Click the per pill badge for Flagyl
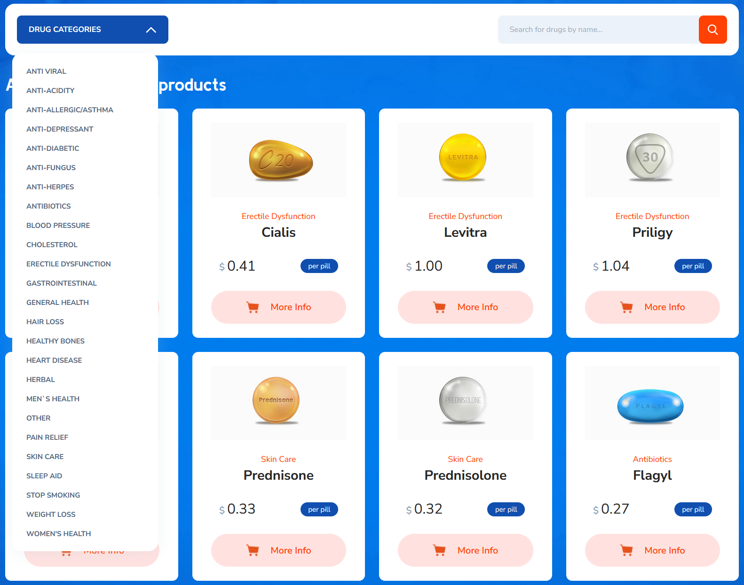The height and width of the screenshot is (585, 744). pyautogui.click(x=693, y=509)
